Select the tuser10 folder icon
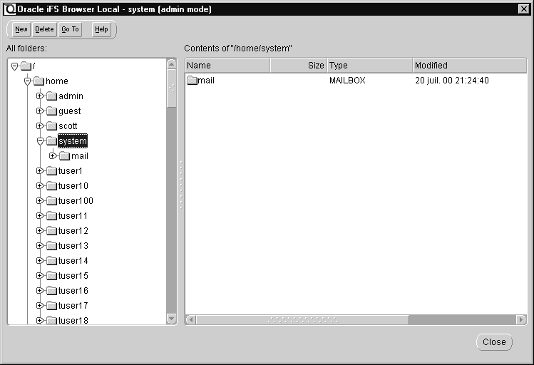 click(x=51, y=186)
